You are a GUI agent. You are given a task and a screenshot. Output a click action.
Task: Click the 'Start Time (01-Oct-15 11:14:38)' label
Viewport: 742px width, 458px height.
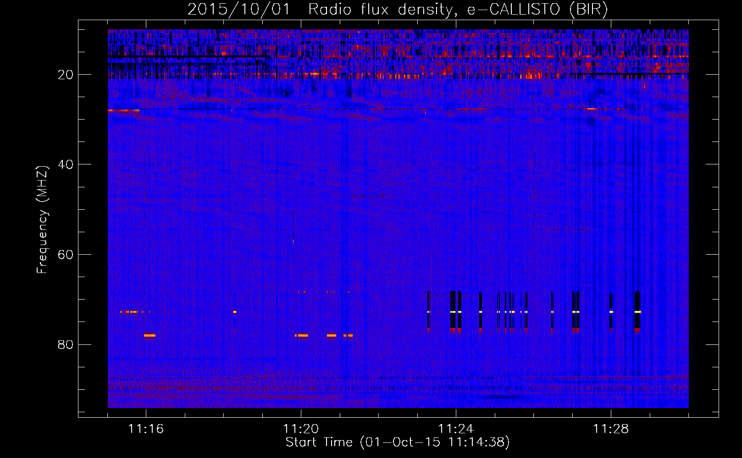click(398, 442)
